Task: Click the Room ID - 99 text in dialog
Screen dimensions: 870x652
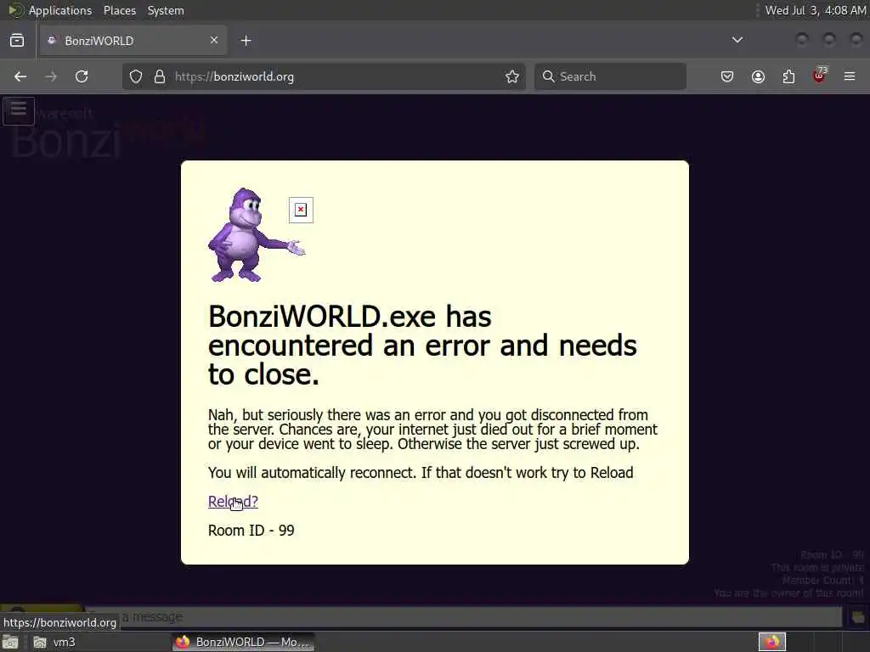Action: (251, 531)
